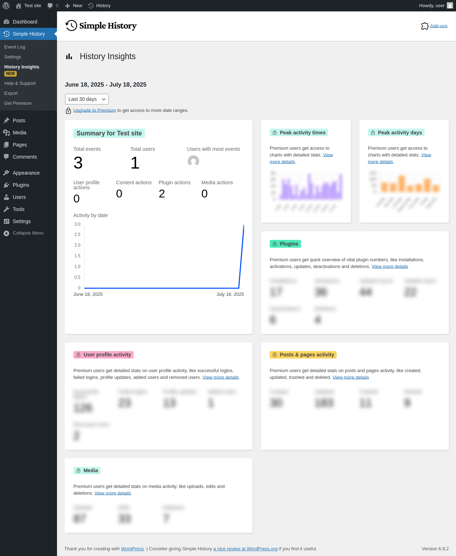Open the New content menu in admin bar
The height and width of the screenshot is (556, 456).
(x=74, y=6)
